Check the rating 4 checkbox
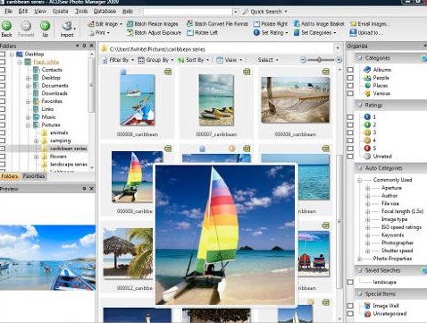 pyautogui.click(x=350, y=140)
